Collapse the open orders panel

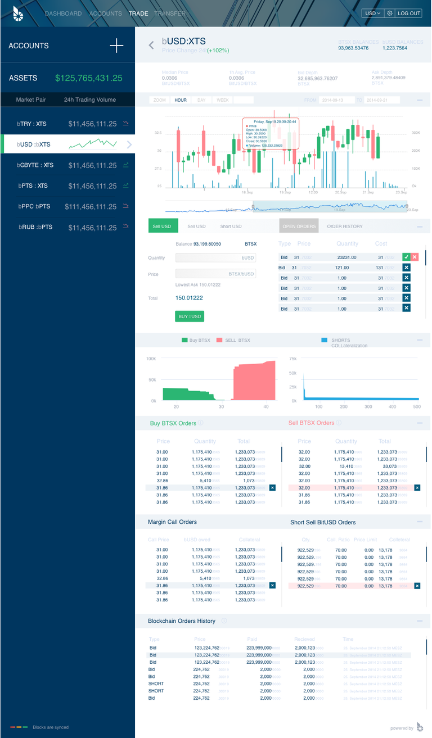pyautogui.click(x=420, y=227)
